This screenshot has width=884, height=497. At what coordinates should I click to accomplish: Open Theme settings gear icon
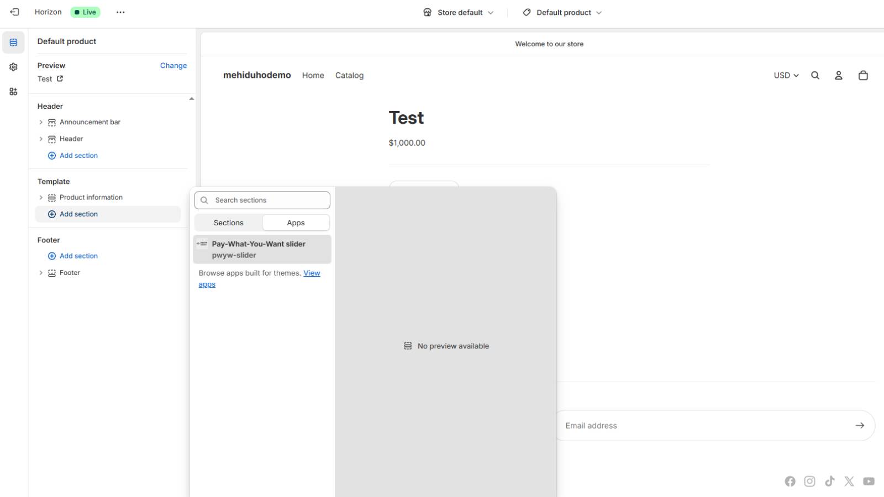(x=13, y=67)
